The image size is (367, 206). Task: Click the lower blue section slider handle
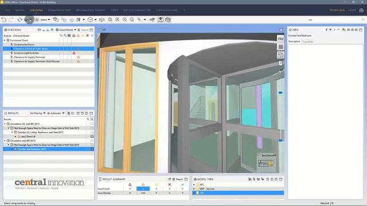280,141
